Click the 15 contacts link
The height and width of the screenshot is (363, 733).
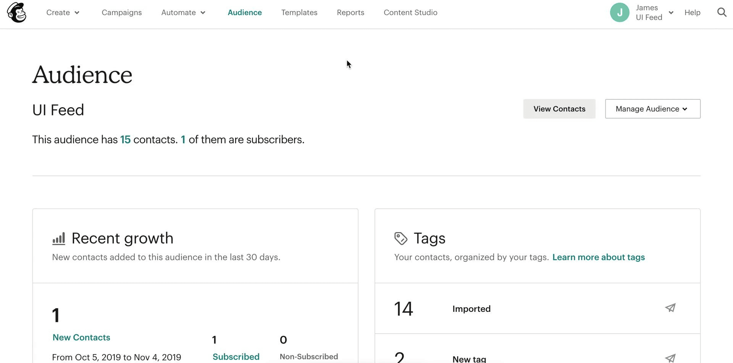click(125, 140)
